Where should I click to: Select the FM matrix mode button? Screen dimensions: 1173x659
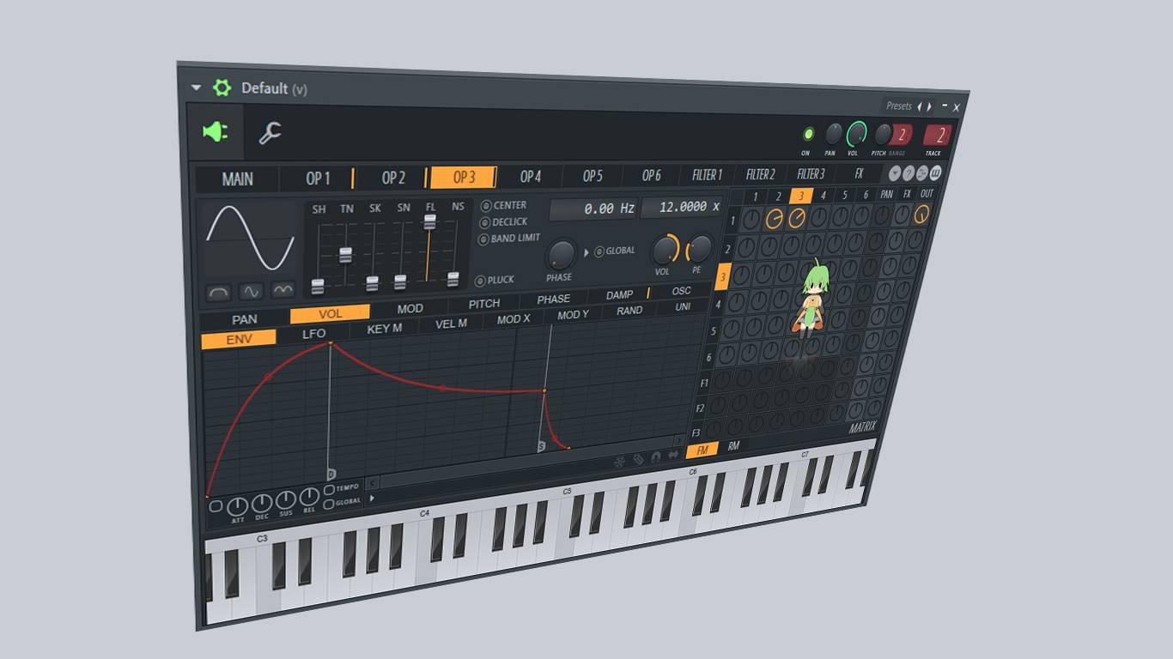(703, 450)
